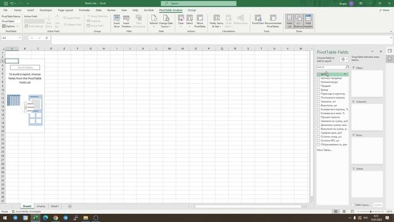Click the Insert Function fx icon
394x222 pixels.
click(47, 38)
